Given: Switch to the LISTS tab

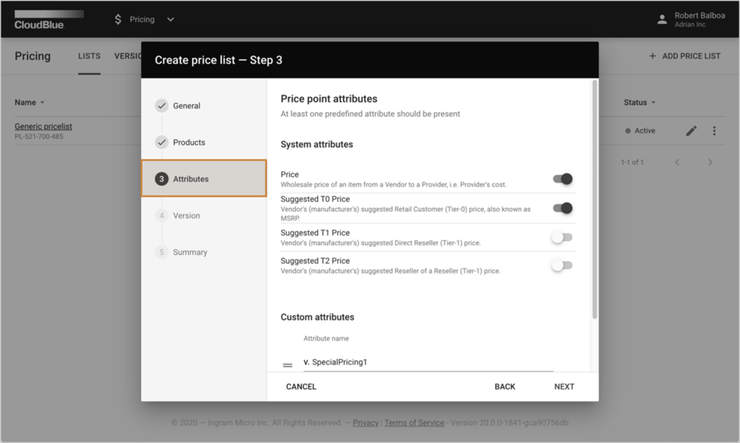Looking at the screenshot, I should click(89, 56).
